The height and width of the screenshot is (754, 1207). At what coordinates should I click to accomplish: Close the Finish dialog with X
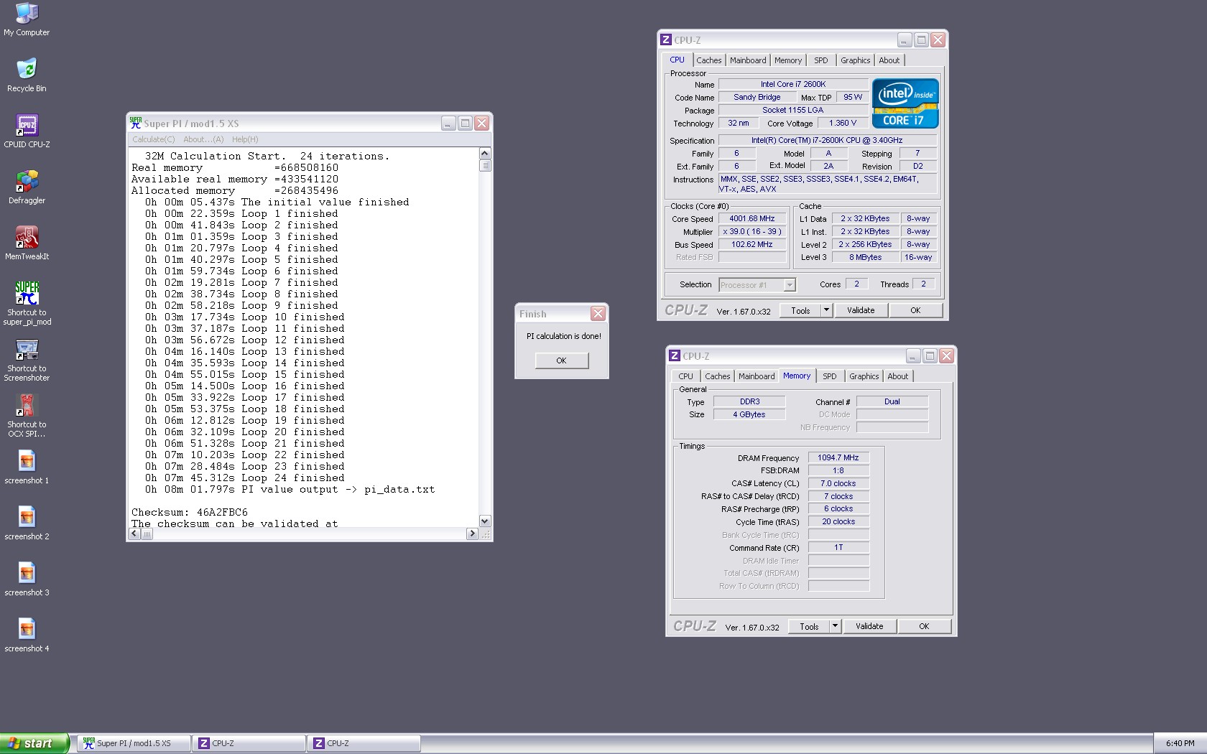[x=598, y=314]
